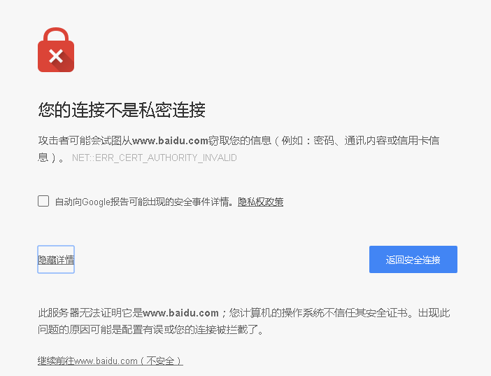Click the red broken-lock warning icon
The image size is (491, 376).
point(56,50)
